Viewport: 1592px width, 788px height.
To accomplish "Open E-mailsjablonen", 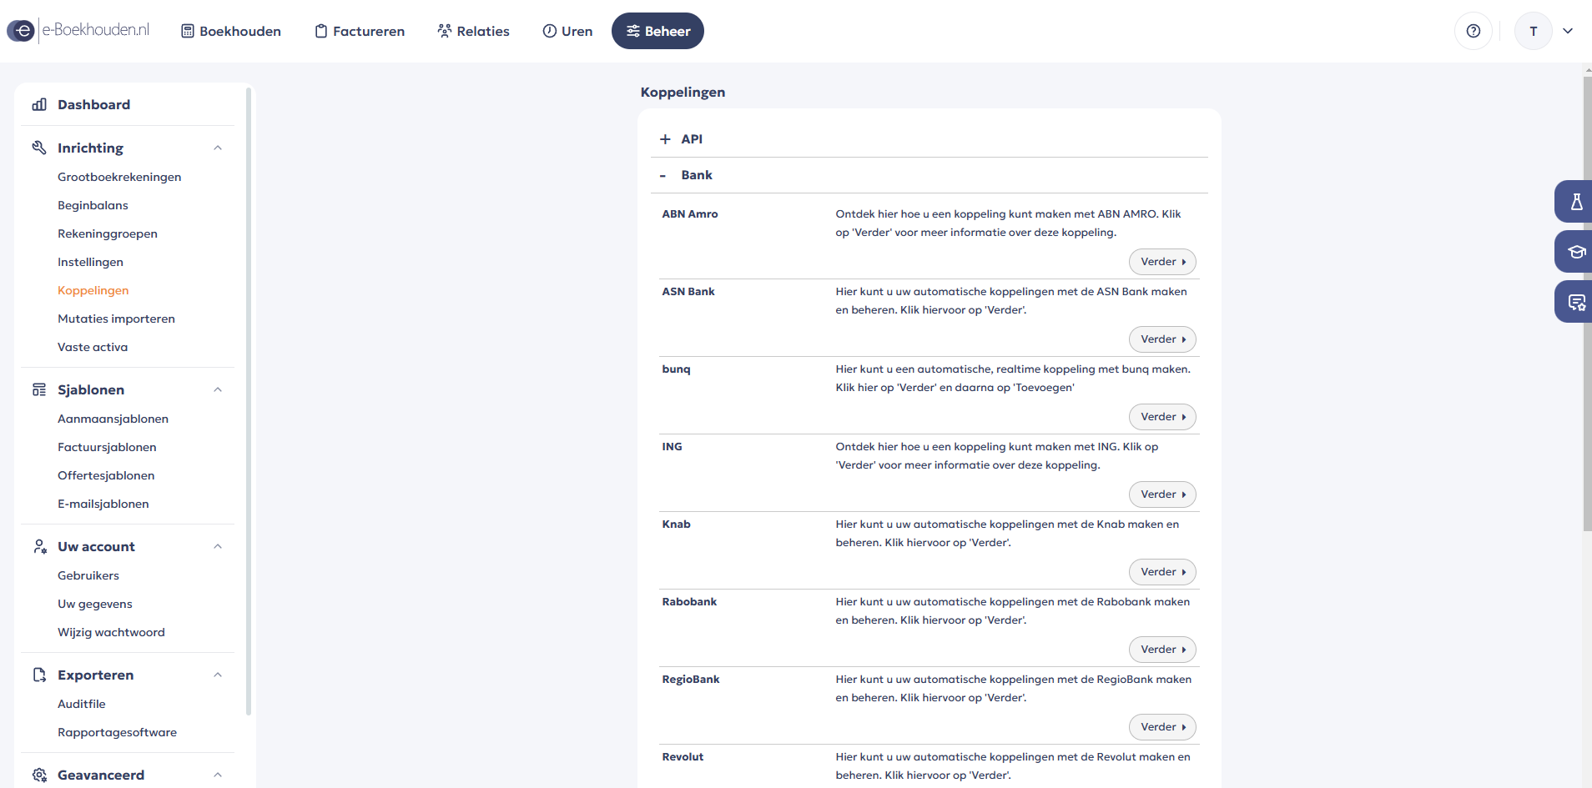I will (103, 504).
